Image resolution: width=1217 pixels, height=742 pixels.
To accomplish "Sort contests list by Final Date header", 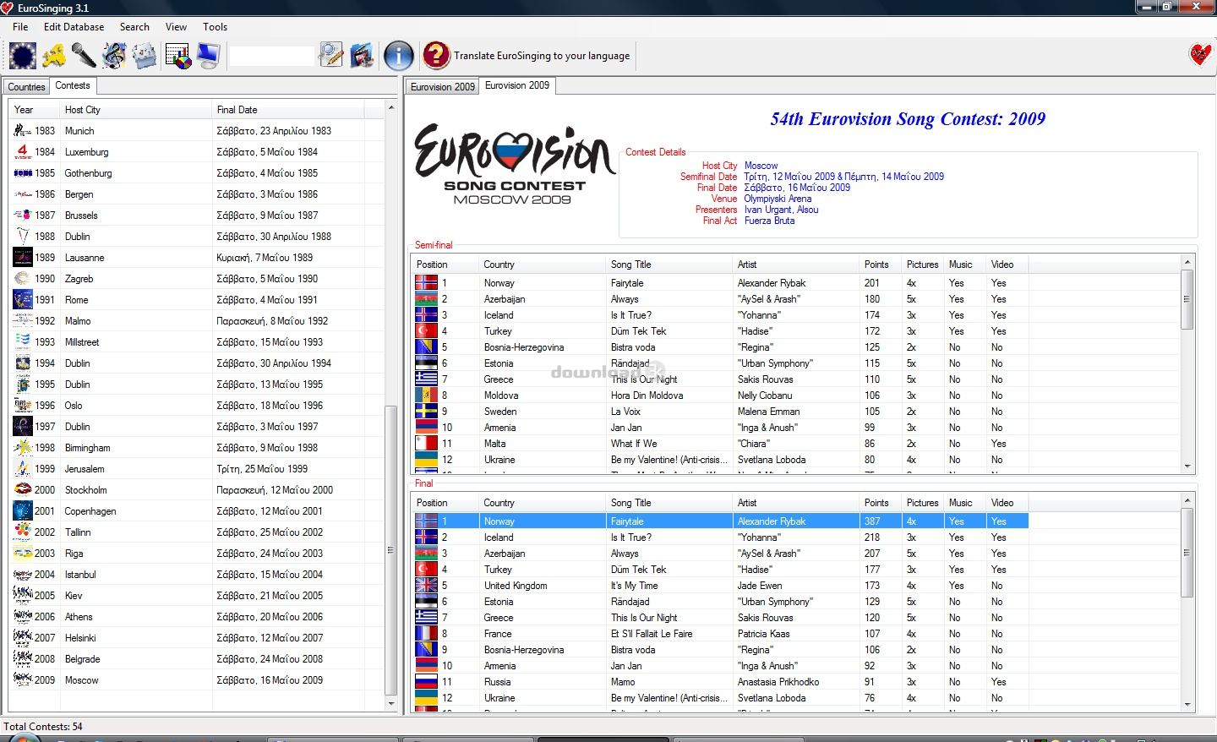I will click(287, 110).
